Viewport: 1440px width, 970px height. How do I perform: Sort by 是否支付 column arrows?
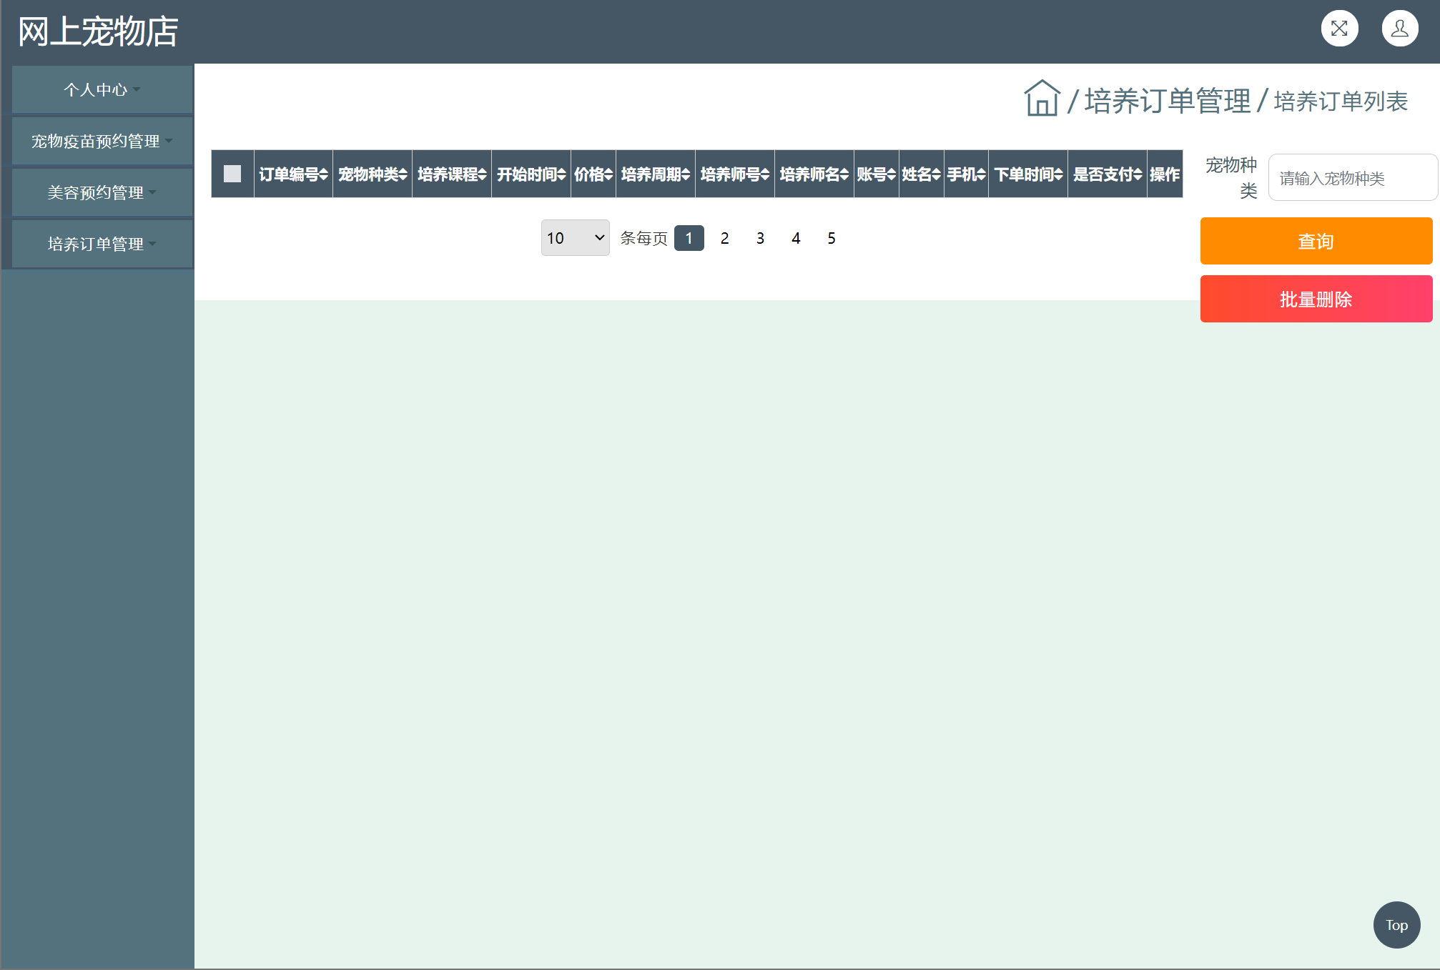(1138, 174)
